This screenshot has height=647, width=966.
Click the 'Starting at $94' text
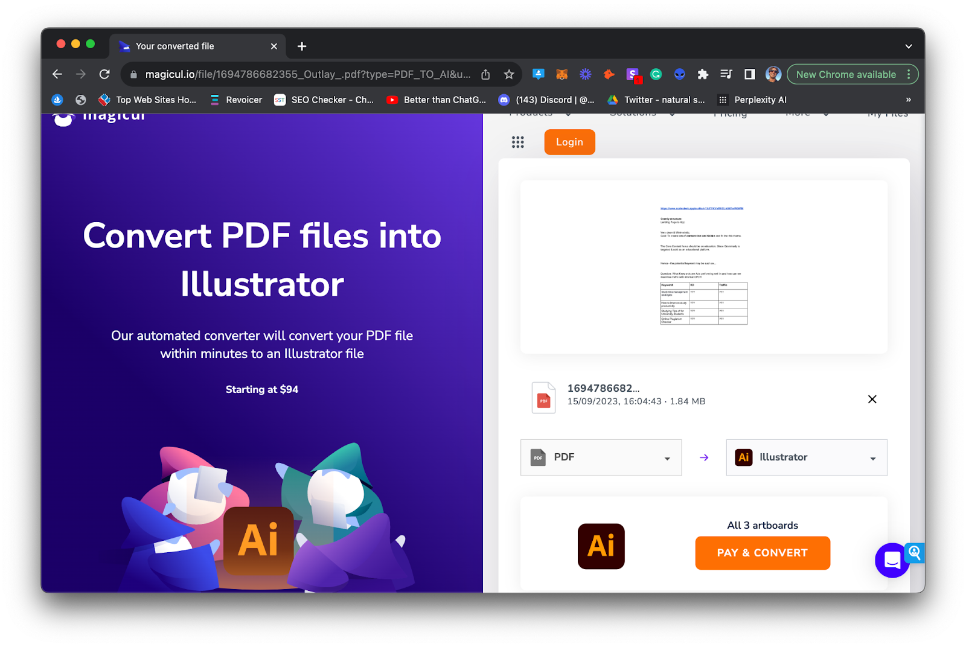pos(262,389)
